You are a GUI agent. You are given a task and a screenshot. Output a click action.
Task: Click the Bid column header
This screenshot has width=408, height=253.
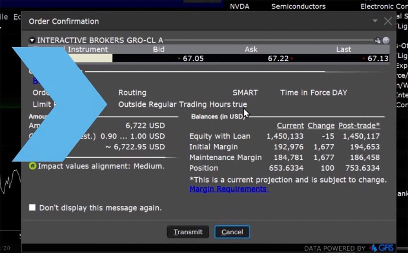[x=158, y=49]
